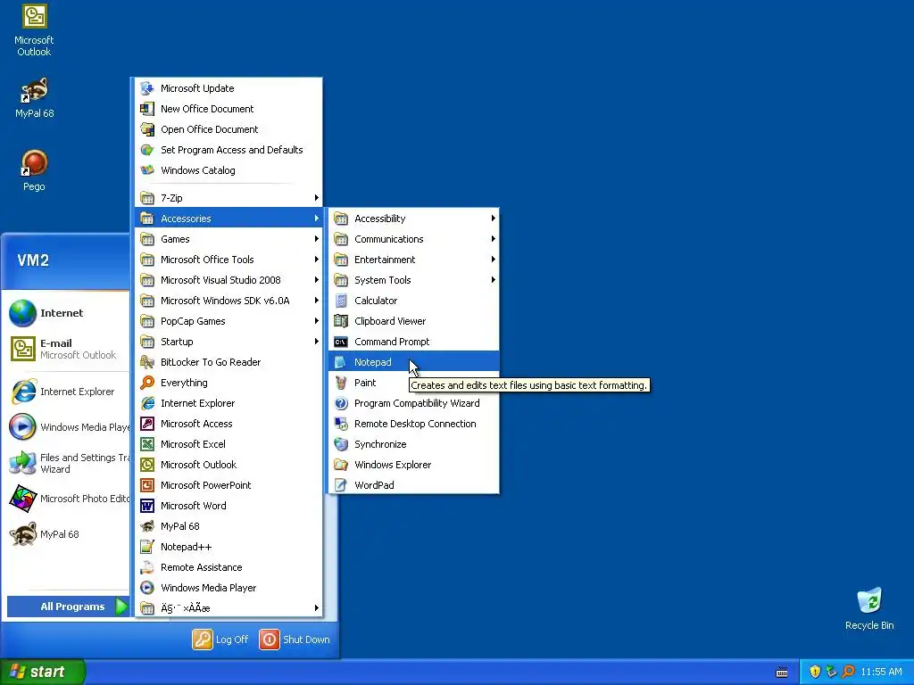The width and height of the screenshot is (914, 685).
Task: Click the Open Office Document icon
Action: [147, 129]
